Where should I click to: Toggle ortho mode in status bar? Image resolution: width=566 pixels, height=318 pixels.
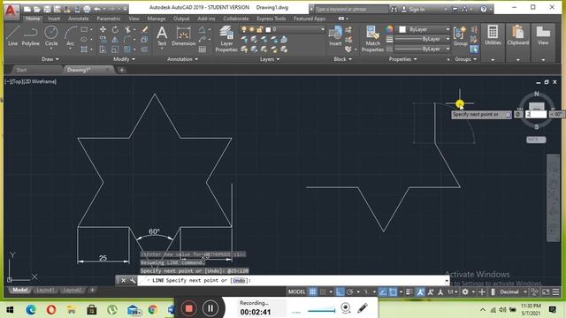click(x=340, y=292)
